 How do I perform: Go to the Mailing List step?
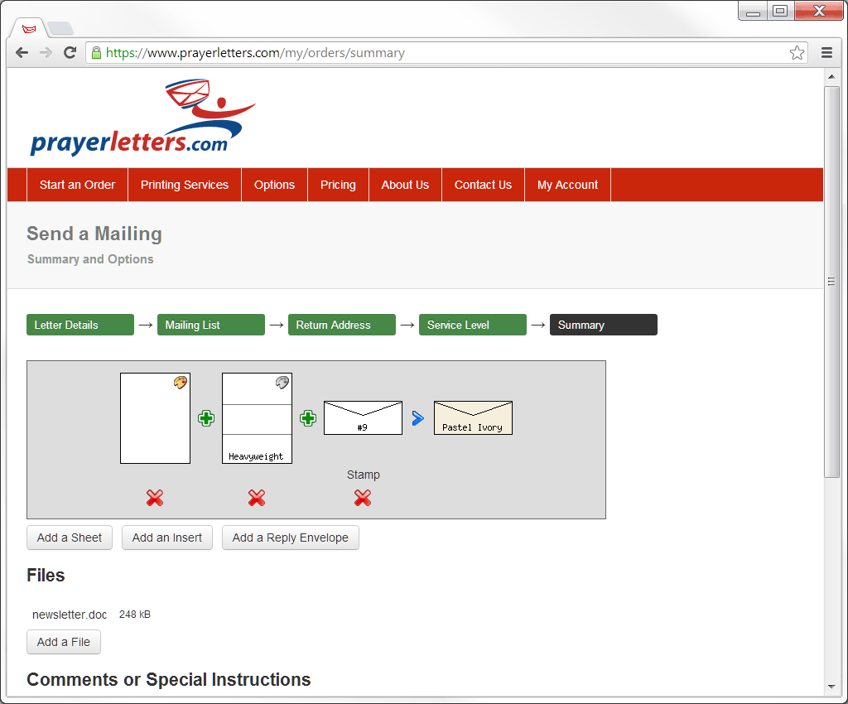point(211,325)
